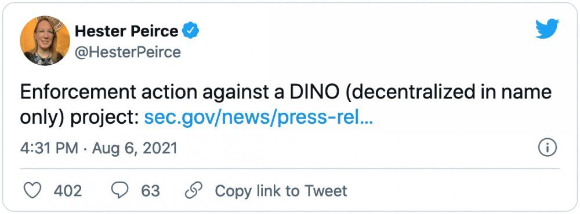This screenshot has width=580, height=214.
Task: Select the Copy link to Tweet text
Action: [281, 191]
